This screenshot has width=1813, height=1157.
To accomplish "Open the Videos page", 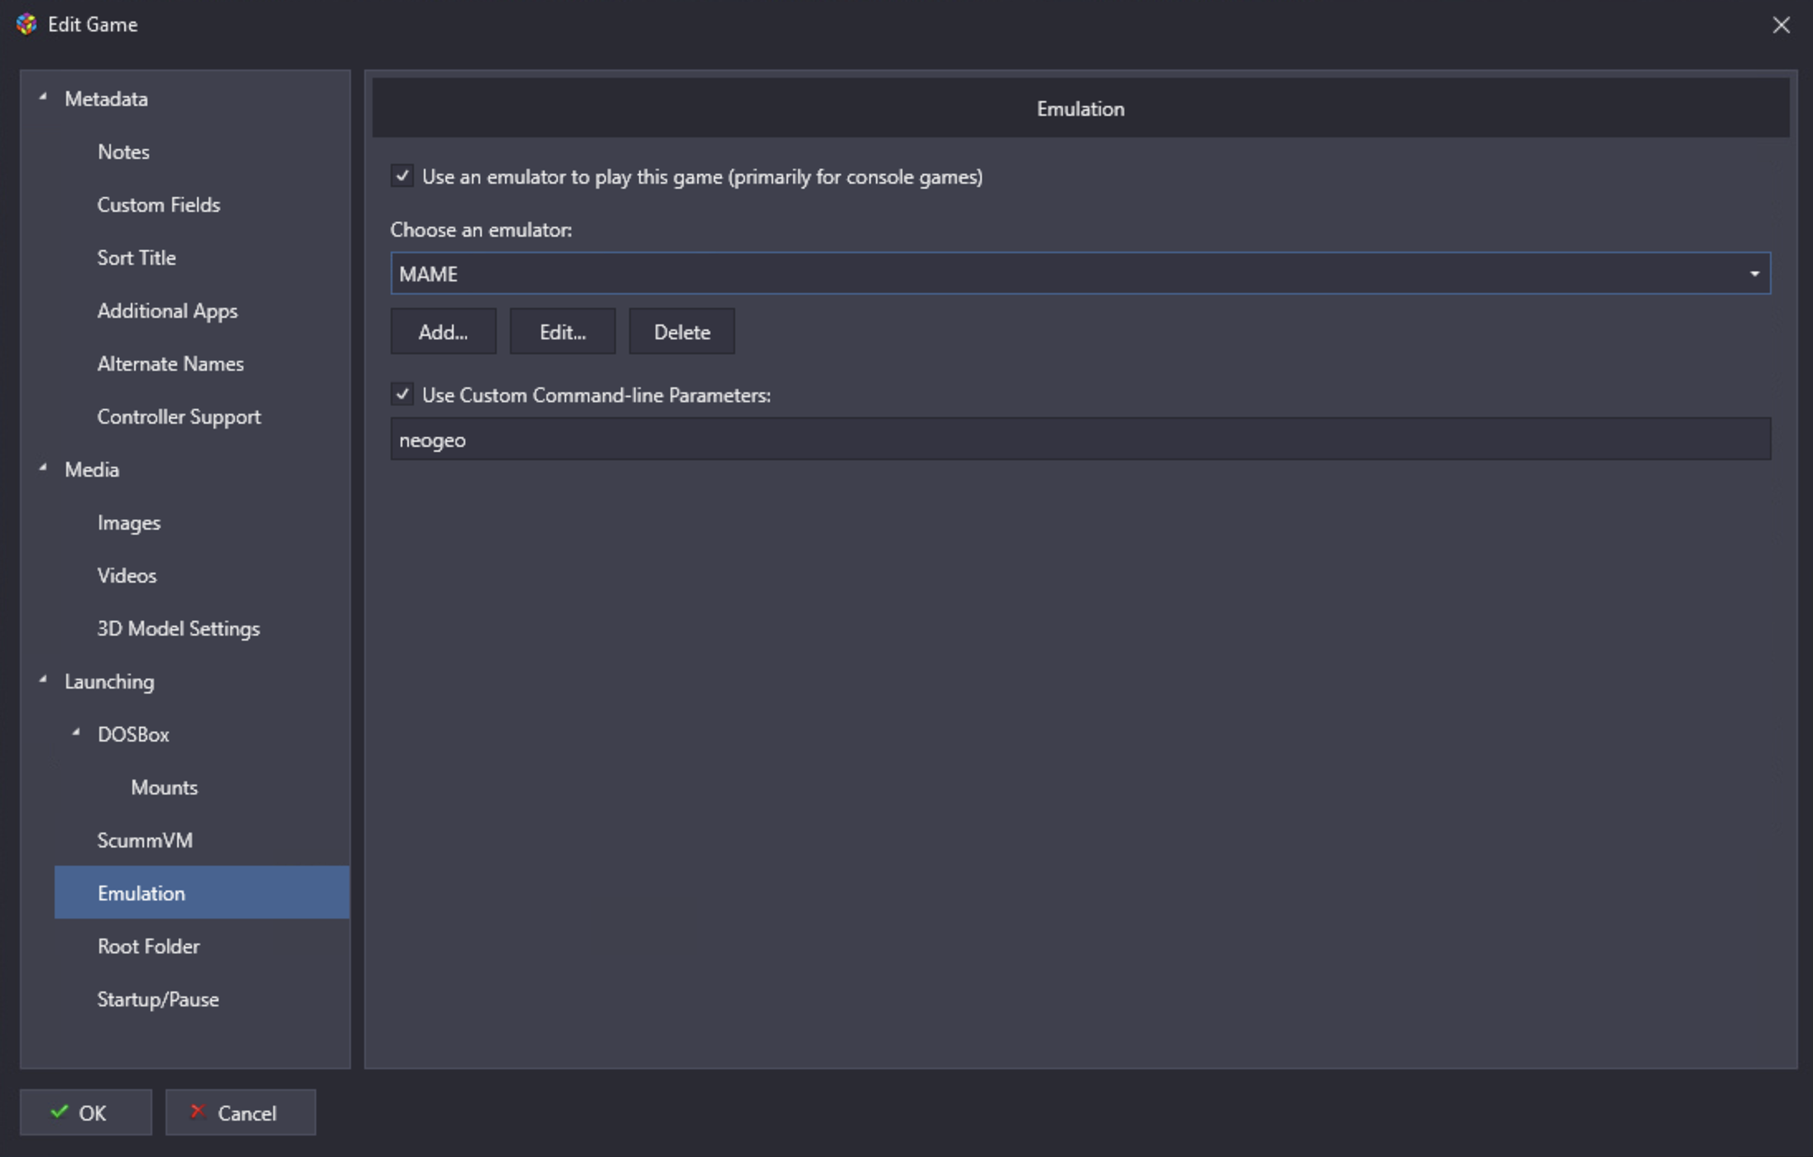I will coord(127,576).
